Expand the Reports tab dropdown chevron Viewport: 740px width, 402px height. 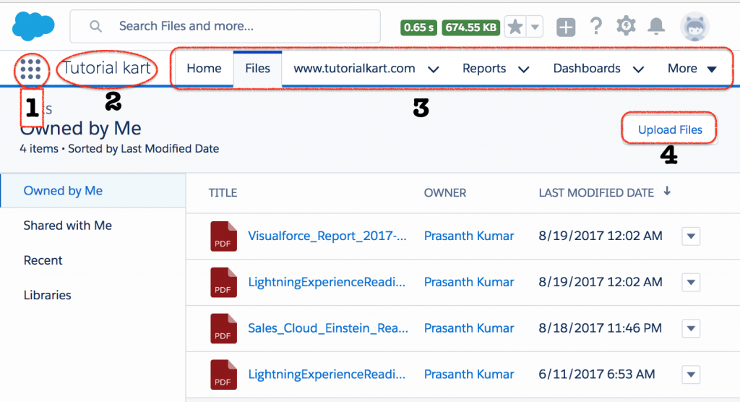pos(524,69)
